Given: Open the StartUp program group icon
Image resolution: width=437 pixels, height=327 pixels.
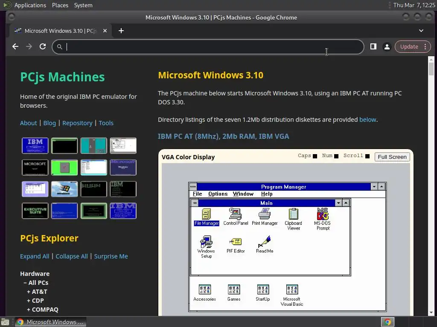Looking at the screenshot, I should [263, 293].
